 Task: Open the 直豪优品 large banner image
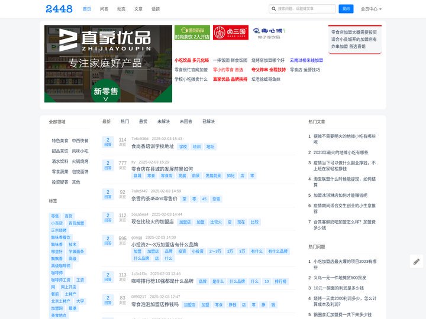tap(108, 64)
